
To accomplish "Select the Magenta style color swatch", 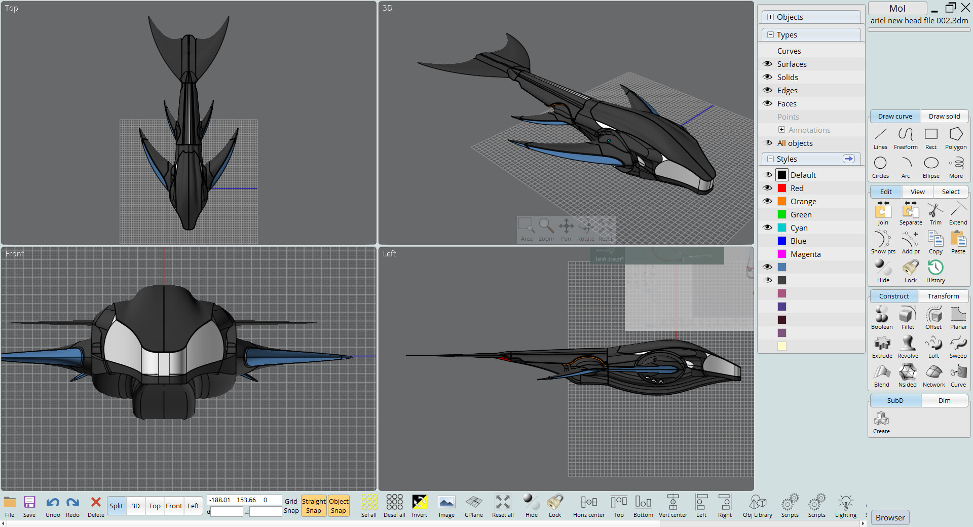I will [782, 254].
